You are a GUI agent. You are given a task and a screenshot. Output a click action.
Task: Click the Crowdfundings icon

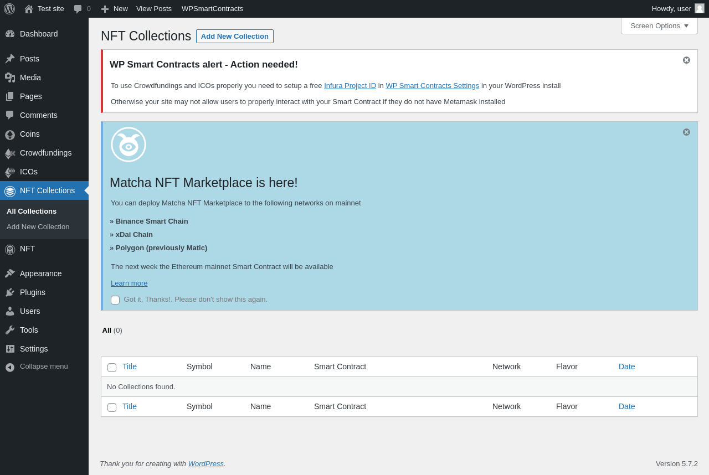click(10, 153)
